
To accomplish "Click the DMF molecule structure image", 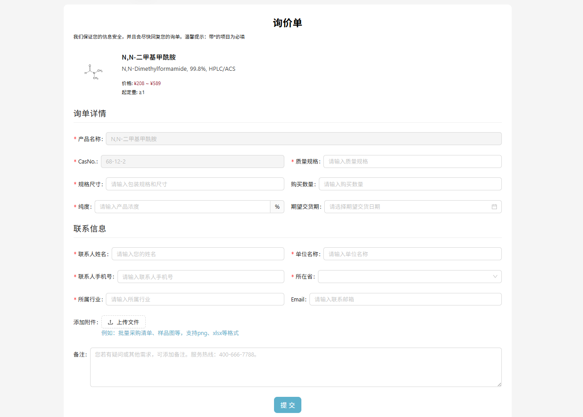I will (94, 72).
